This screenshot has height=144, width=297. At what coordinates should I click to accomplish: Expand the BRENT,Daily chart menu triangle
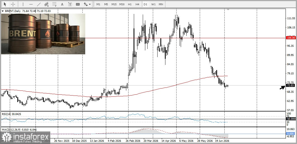(3, 11)
